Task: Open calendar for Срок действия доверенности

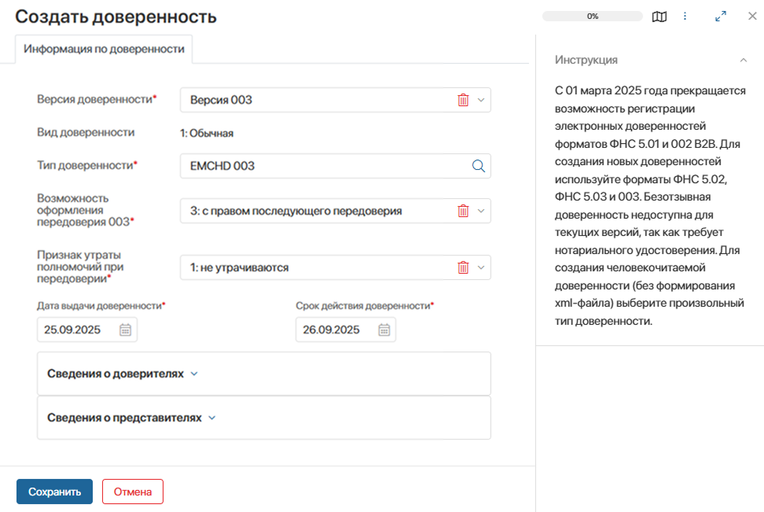Action: tap(384, 330)
